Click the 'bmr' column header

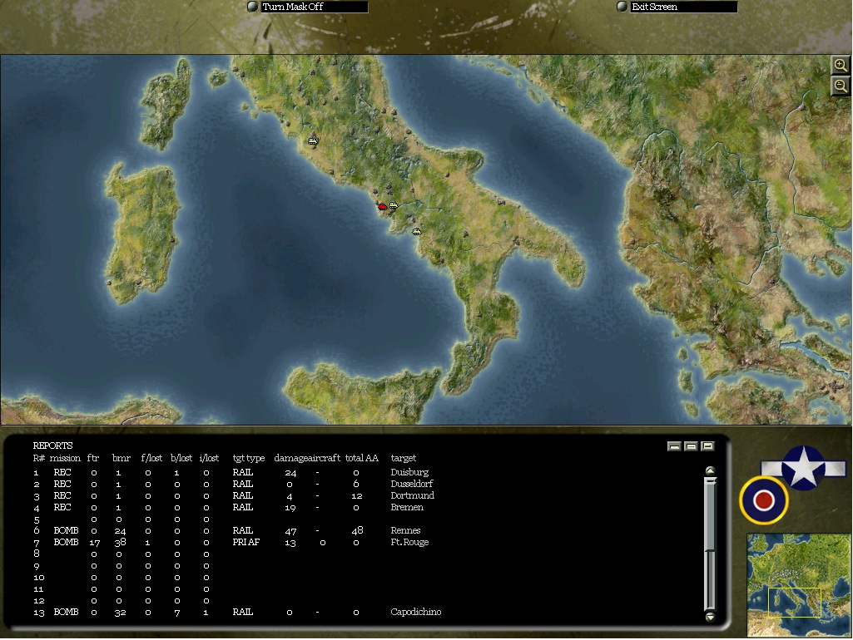pos(122,459)
